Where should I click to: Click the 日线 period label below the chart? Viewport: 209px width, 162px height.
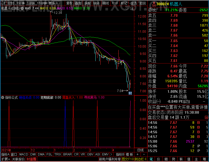[141, 150]
